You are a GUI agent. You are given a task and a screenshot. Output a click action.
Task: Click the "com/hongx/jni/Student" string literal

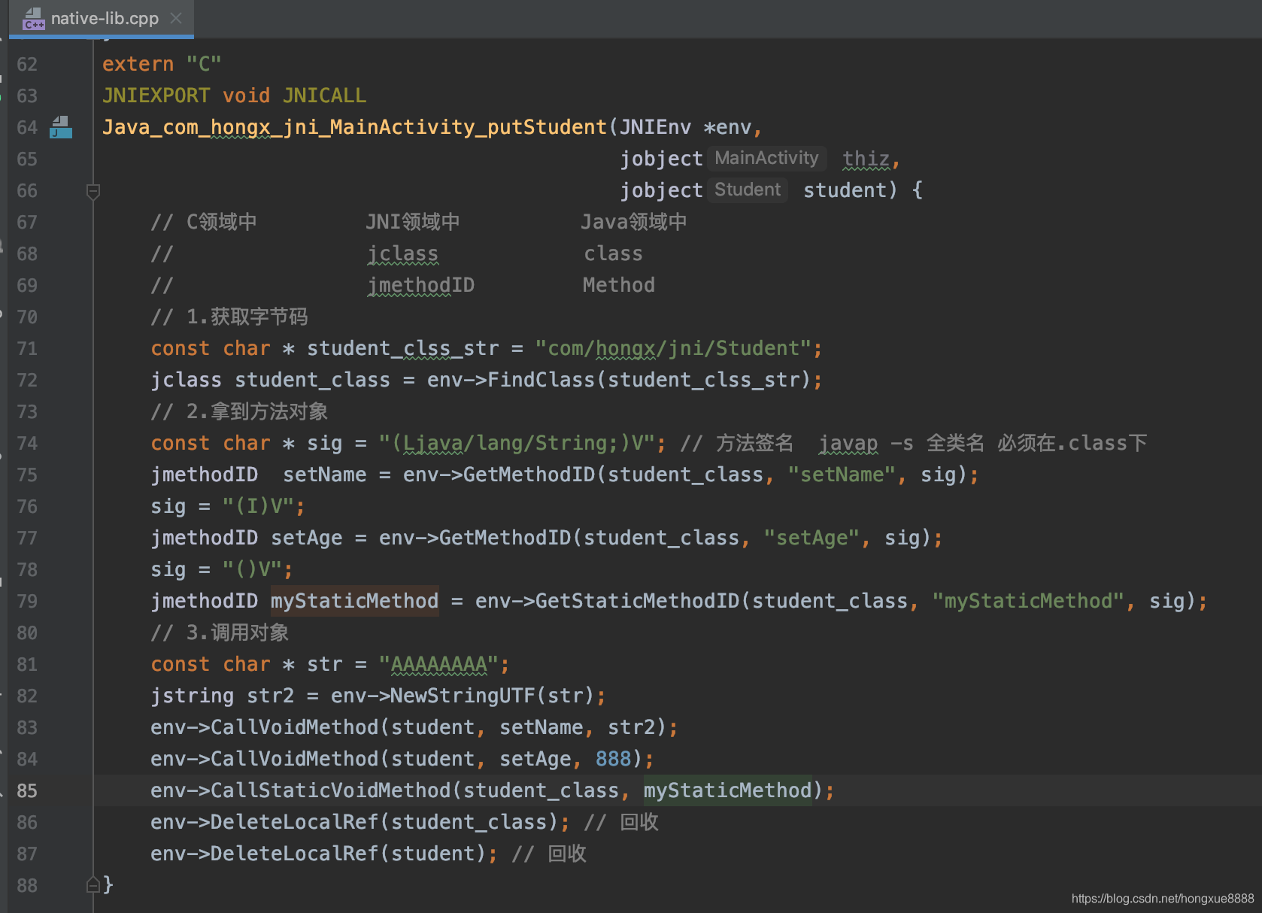pyautogui.click(x=673, y=348)
